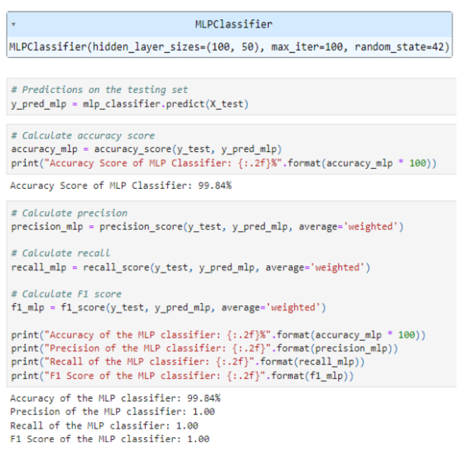Collapse the MLPClassifier estimator arrow
468x460 pixels.
tap(13, 24)
